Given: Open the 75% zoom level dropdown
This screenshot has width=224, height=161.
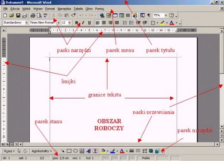Looking at the screenshot, I should [166, 15].
